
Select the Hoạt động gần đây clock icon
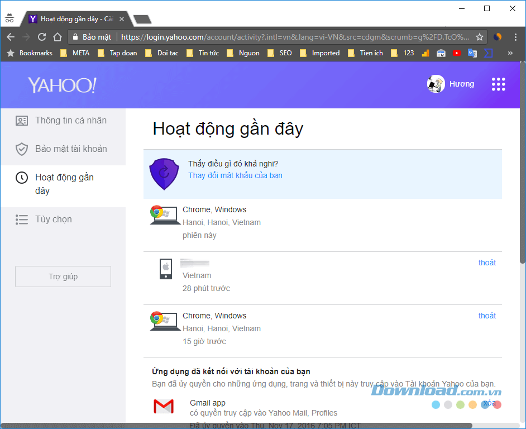pyautogui.click(x=22, y=177)
